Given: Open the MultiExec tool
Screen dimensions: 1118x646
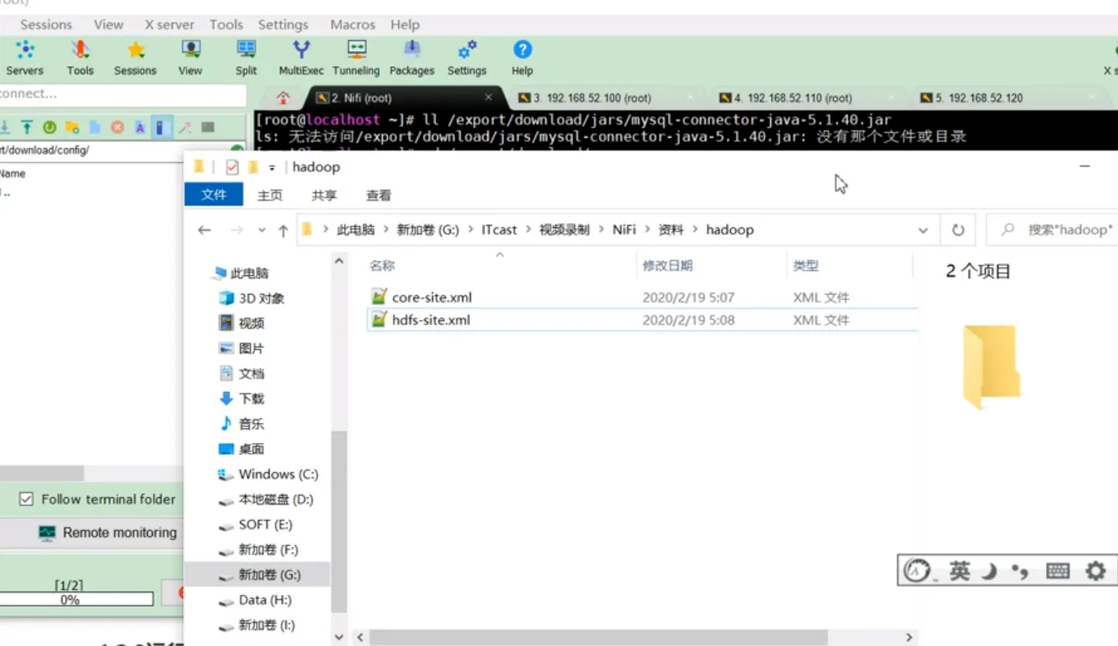Looking at the screenshot, I should click(x=301, y=58).
